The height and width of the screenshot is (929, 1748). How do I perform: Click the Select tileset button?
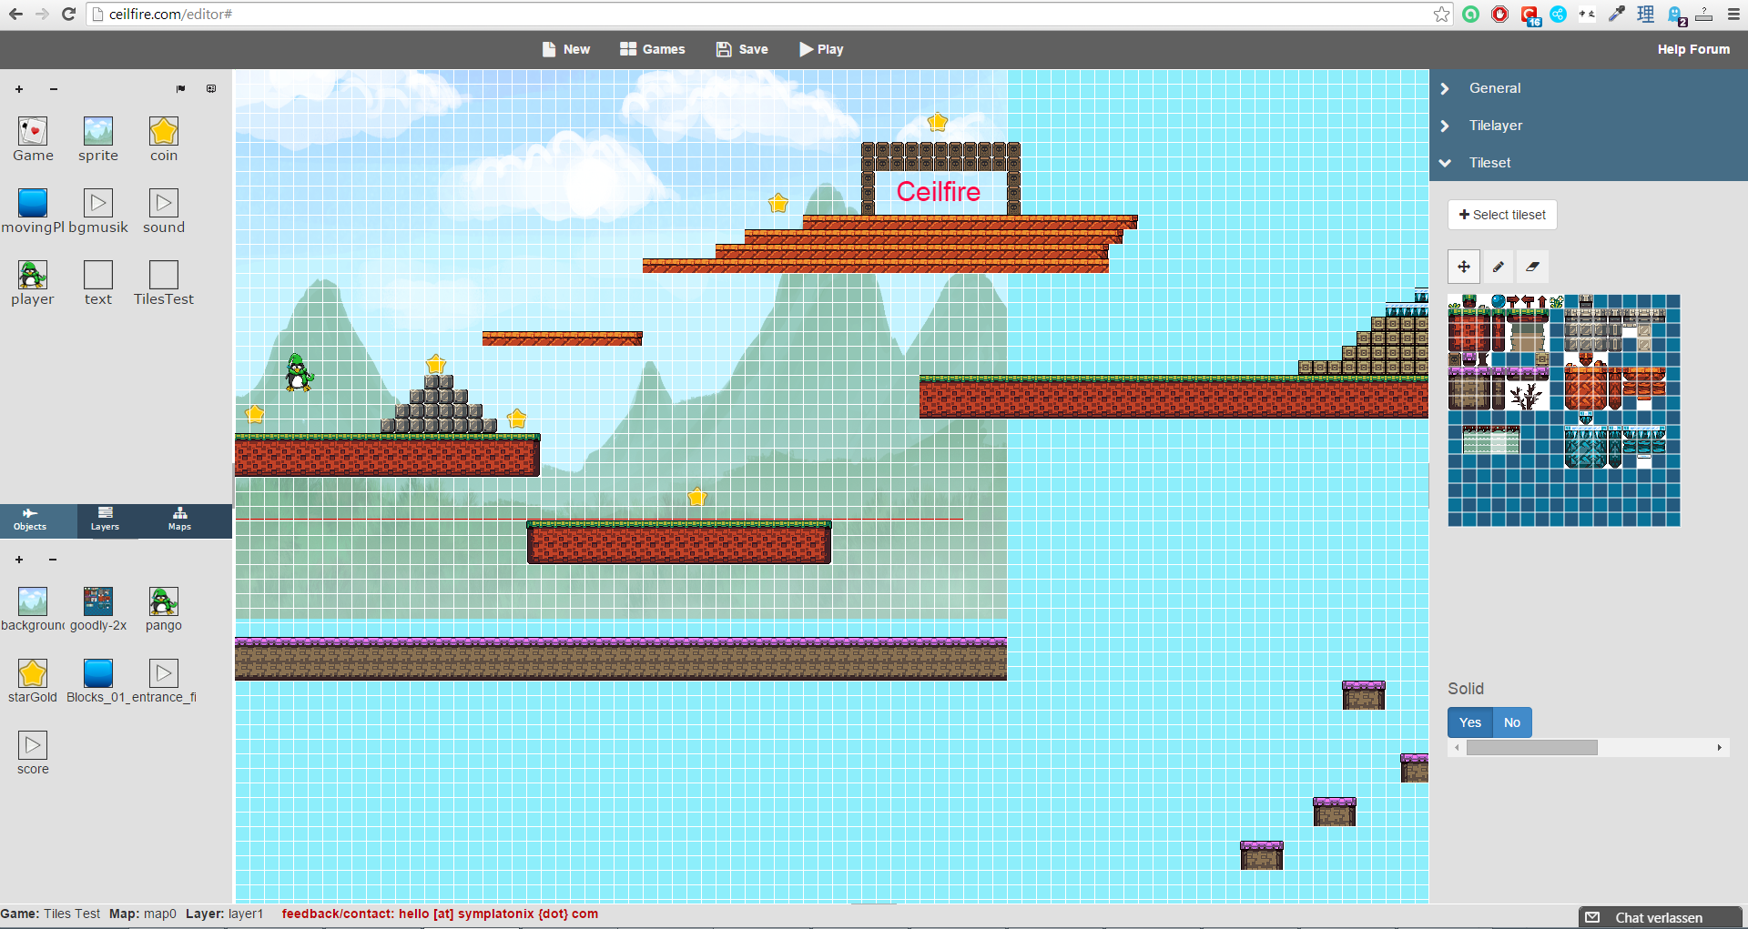pos(1502,215)
